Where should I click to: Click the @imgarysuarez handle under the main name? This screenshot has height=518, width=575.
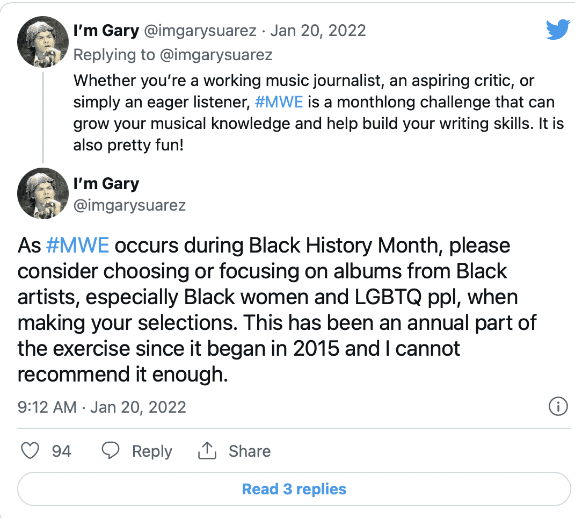[x=129, y=205]
